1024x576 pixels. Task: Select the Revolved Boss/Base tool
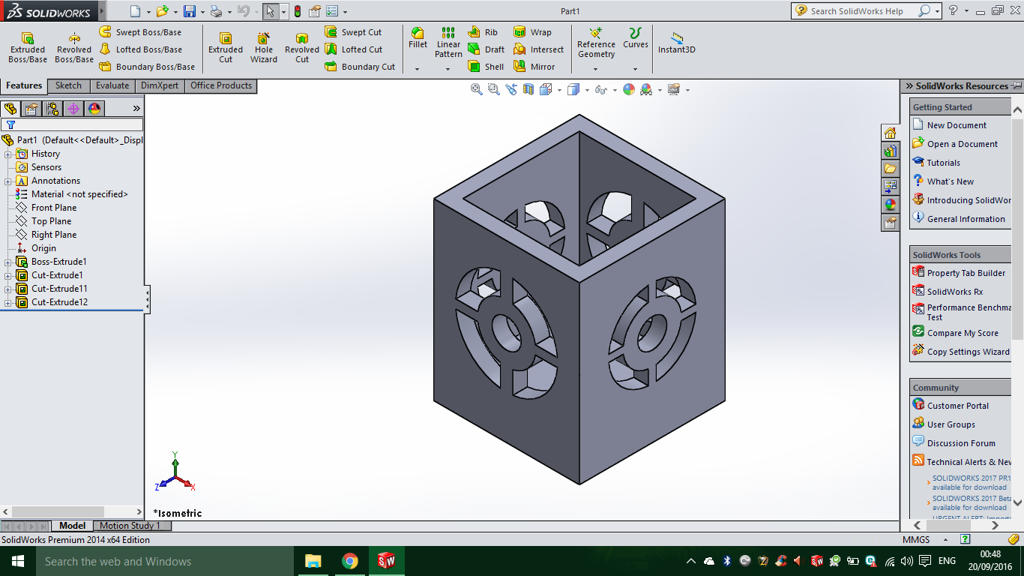tap(74, 48)
